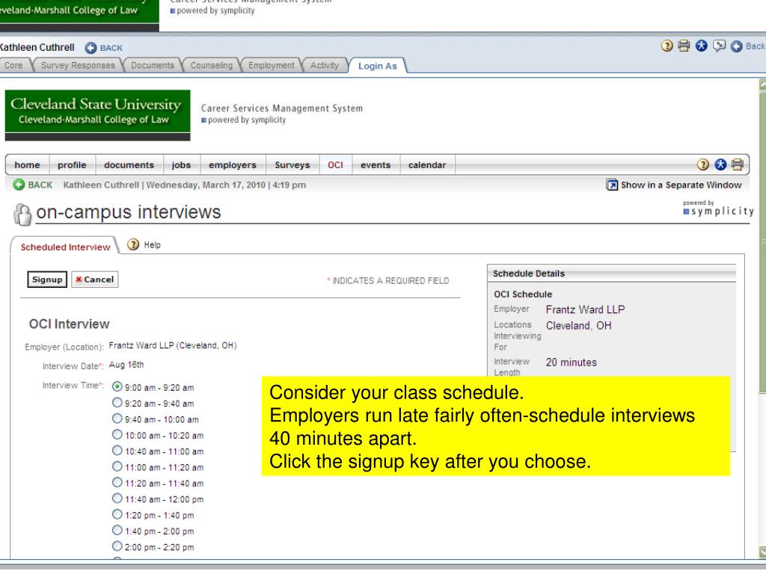Viewport: 766px width, 574px height.
Task: Click the symplicity logo
Action: point(718,209)
